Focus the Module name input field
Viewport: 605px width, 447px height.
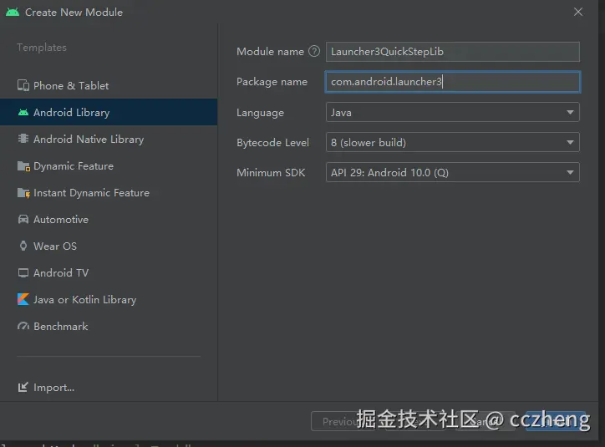453,52
